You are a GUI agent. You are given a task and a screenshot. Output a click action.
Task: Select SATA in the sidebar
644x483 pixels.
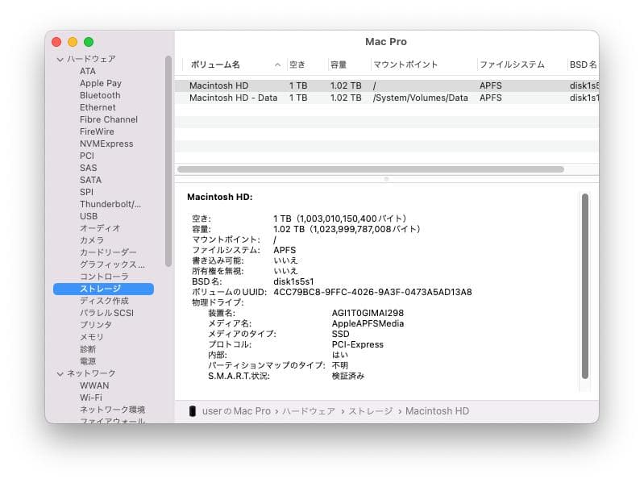click(90, 180)
